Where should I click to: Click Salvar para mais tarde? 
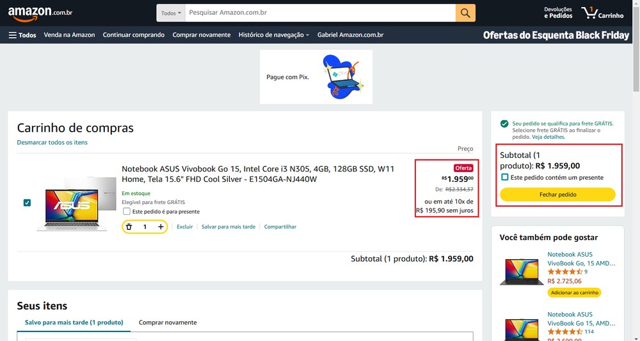(x=228, y=226)
